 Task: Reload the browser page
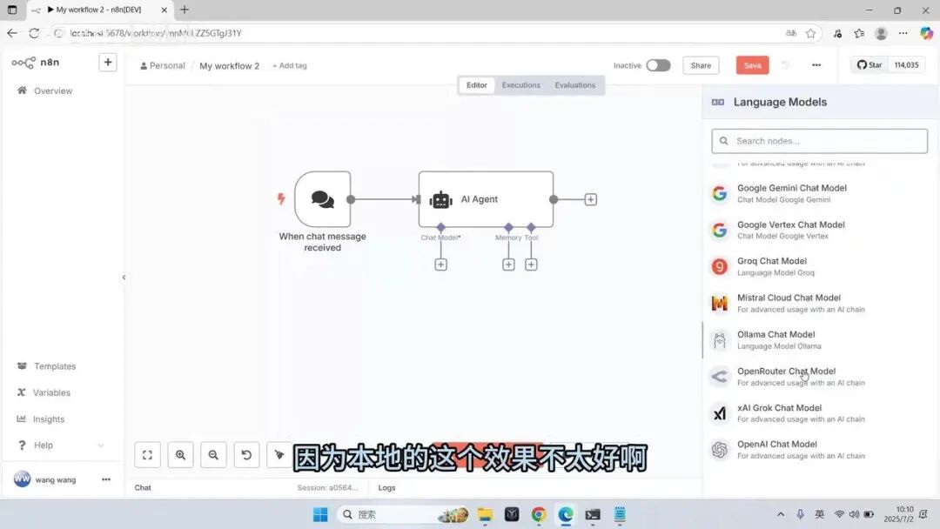tap(34, 34)
